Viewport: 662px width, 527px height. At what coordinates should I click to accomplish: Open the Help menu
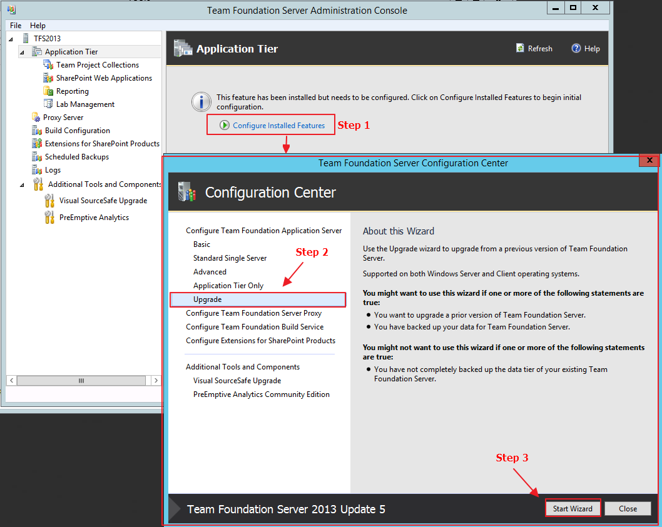coord(38,25)
